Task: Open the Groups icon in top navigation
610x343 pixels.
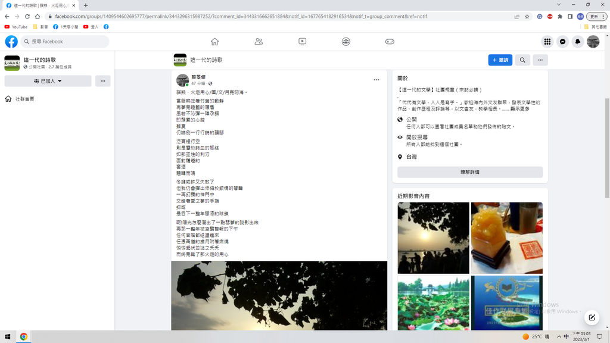Action: (x=346, y=42)
